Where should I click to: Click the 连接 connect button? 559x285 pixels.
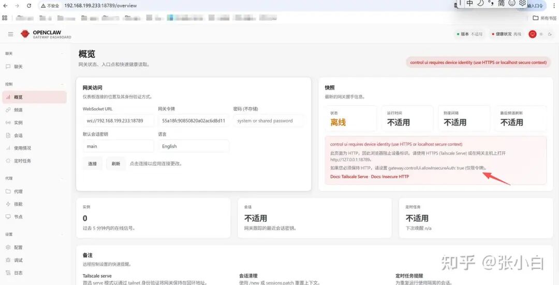(x=92, y=164)
